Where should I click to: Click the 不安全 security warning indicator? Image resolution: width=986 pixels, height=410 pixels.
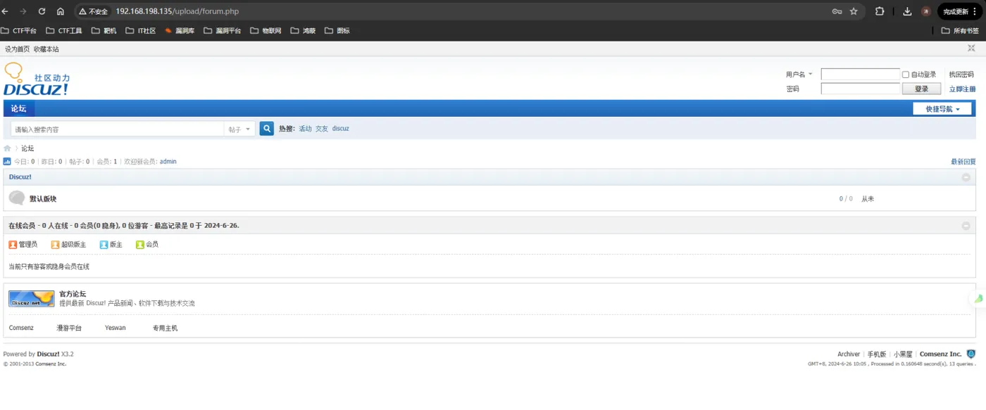click(93, 11)
